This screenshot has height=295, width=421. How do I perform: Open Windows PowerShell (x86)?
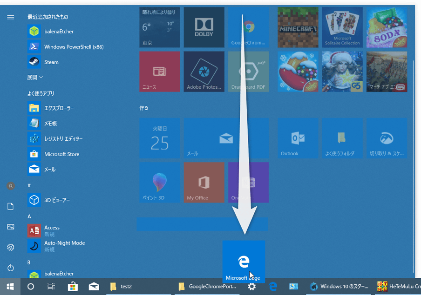(66, 46)
